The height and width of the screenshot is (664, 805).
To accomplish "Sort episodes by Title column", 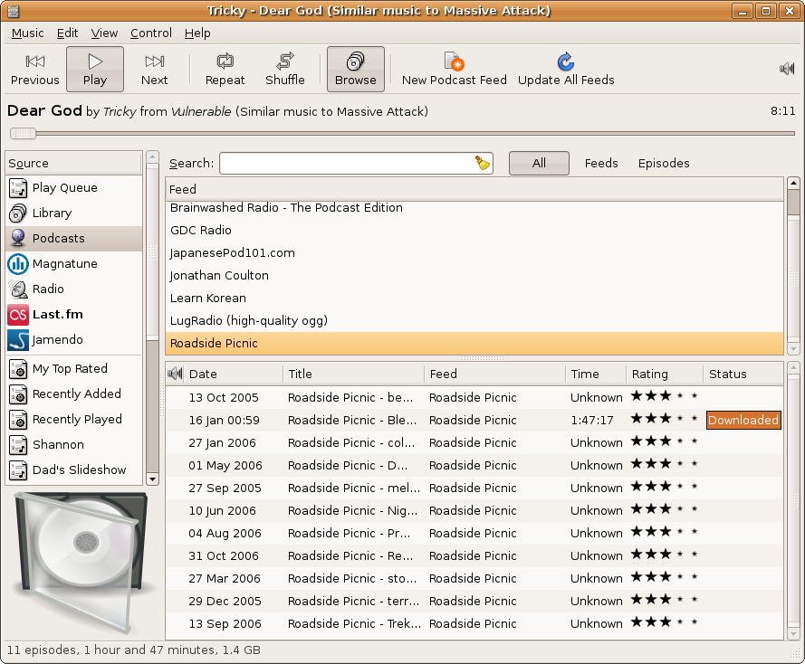I will coord(353,374).
